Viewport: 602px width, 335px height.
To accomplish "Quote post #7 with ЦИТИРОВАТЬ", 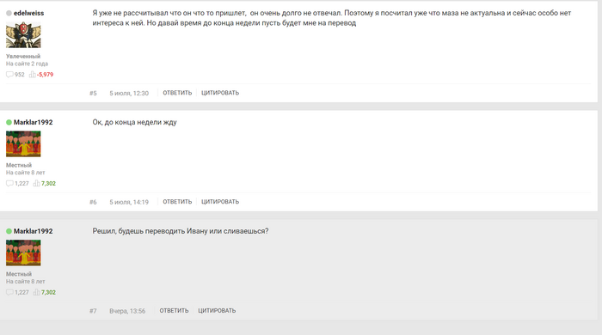I will pyautogui.click(x=217, y=310).
